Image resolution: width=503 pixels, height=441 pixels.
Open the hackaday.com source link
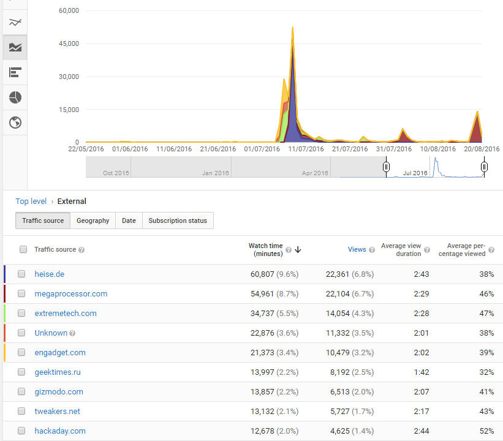[x=60, y=431]
